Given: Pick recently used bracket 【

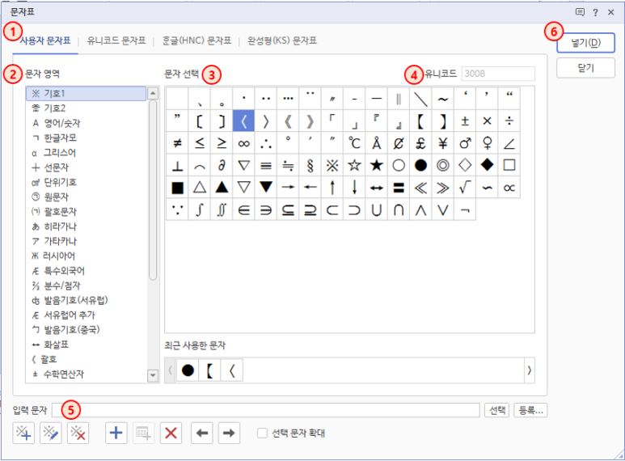Looking at the screenshot, I should [209, 370].
